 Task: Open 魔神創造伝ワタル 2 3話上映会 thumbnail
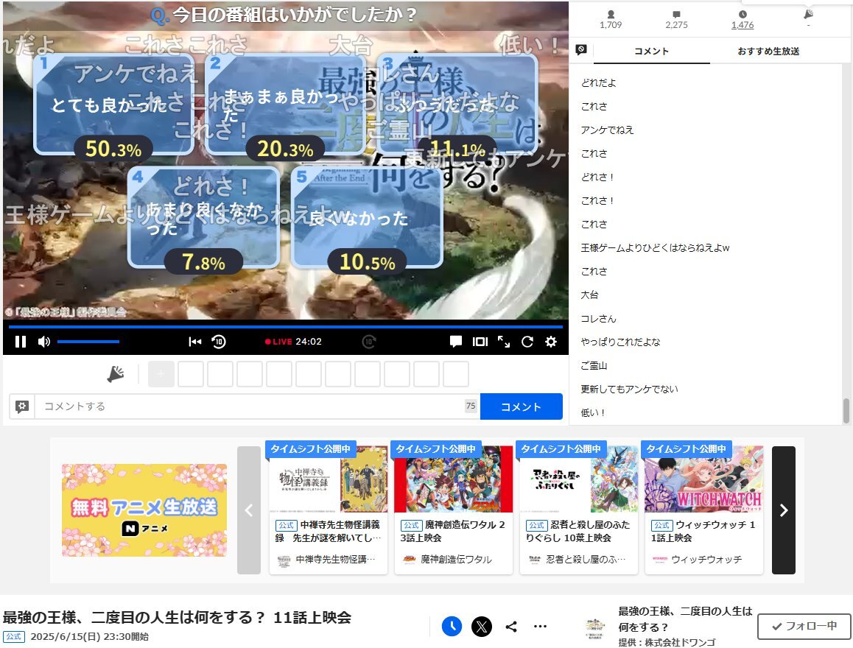pos(453,479)
